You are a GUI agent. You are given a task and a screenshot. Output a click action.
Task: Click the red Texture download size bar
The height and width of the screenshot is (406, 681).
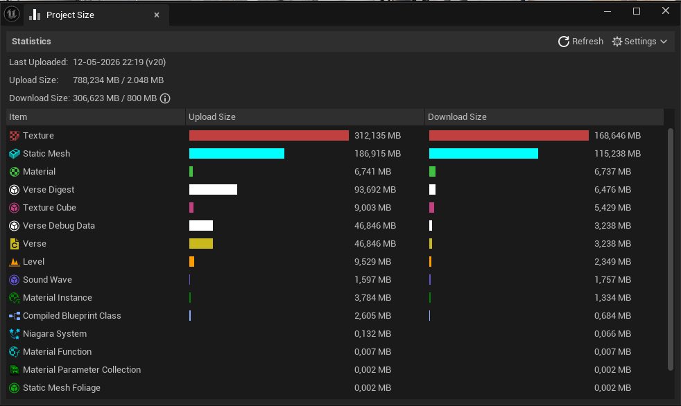[508, 135]
